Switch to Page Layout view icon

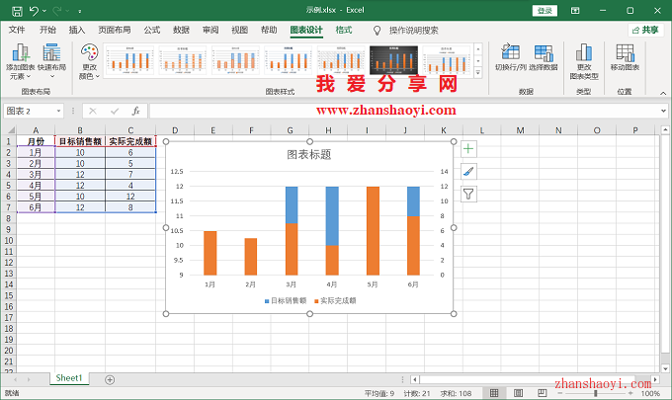(518, 393)
